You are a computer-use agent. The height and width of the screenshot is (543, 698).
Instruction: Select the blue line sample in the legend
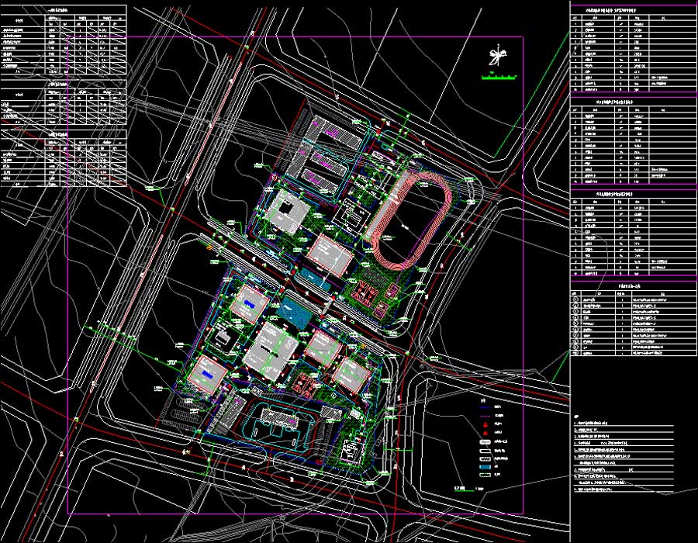485,406
